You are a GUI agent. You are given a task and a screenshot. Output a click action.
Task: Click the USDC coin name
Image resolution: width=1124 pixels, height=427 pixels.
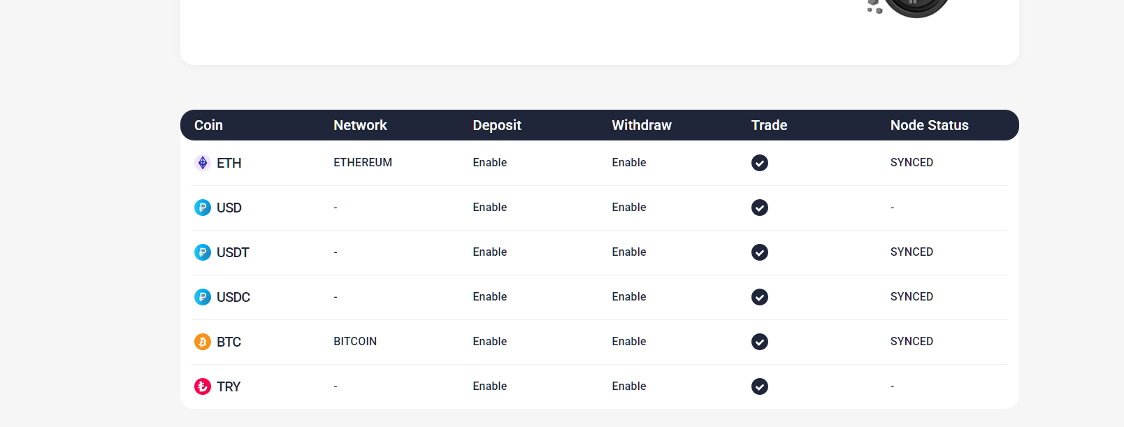pyautogui.click(x=233, y=297)
